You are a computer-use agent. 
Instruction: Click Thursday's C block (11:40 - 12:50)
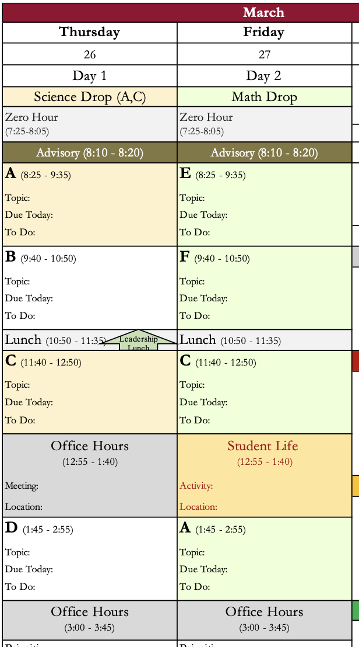(90, 392)
